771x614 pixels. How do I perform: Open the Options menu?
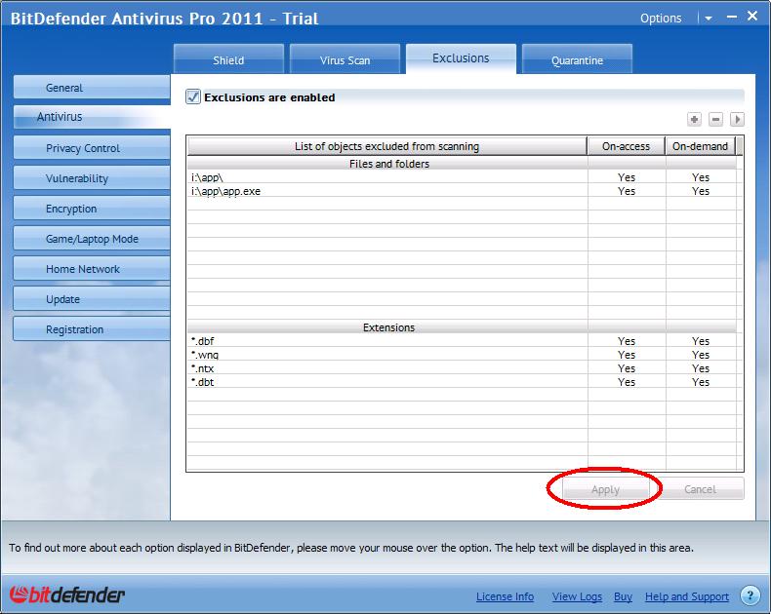pos(661,19)
